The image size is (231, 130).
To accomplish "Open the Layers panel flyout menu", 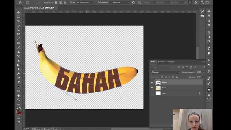I will (x=204, y=62).
